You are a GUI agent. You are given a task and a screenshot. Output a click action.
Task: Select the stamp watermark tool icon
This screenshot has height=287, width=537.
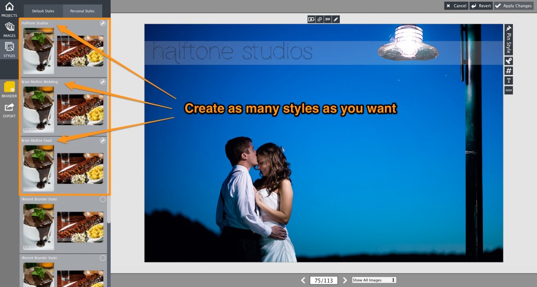[509, 61]
